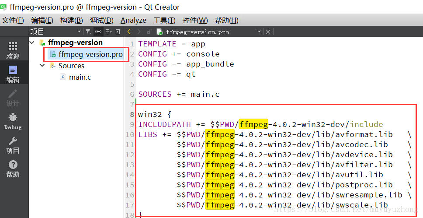Screen dimensions: 423x218
Task: Switch to Debug mode
Action: click(x=13, y=121)
